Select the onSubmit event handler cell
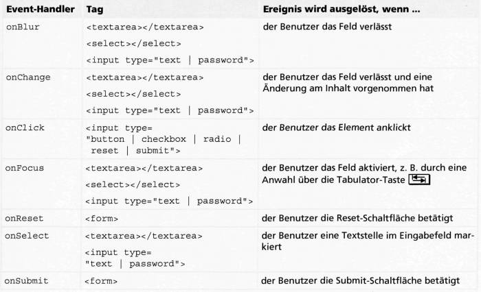The width and height of the screenshot is (481, 292). coord(27,280)
